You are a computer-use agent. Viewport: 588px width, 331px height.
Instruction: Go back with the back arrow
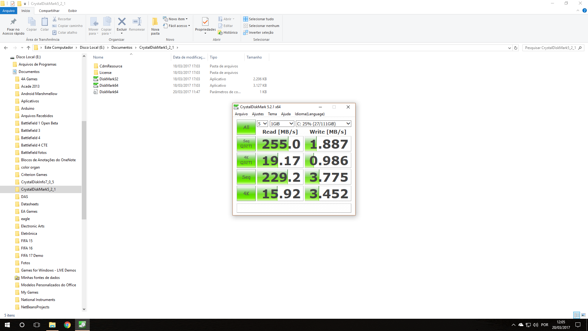pos(6,48)
